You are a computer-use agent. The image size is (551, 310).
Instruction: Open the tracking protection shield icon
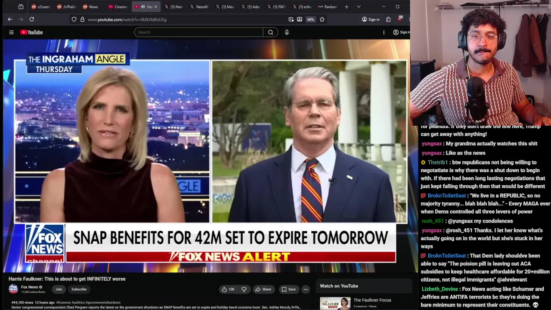pyautogui.click(x=74, y=19)
